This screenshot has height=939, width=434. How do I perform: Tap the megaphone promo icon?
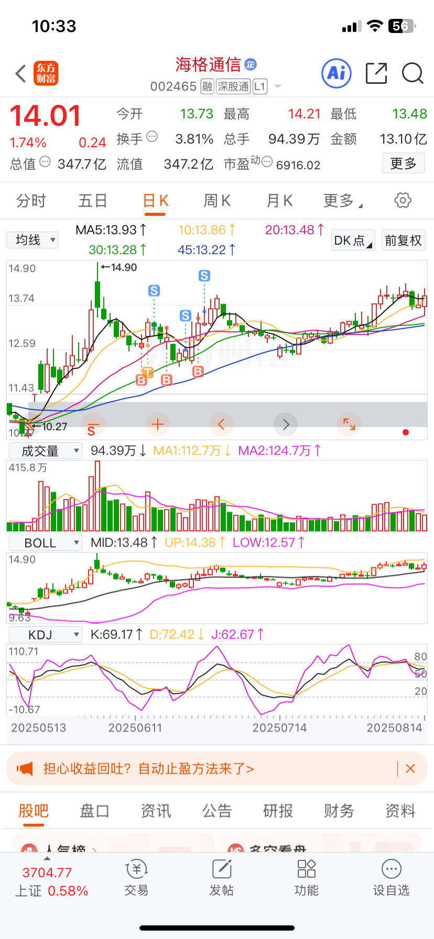25,769
